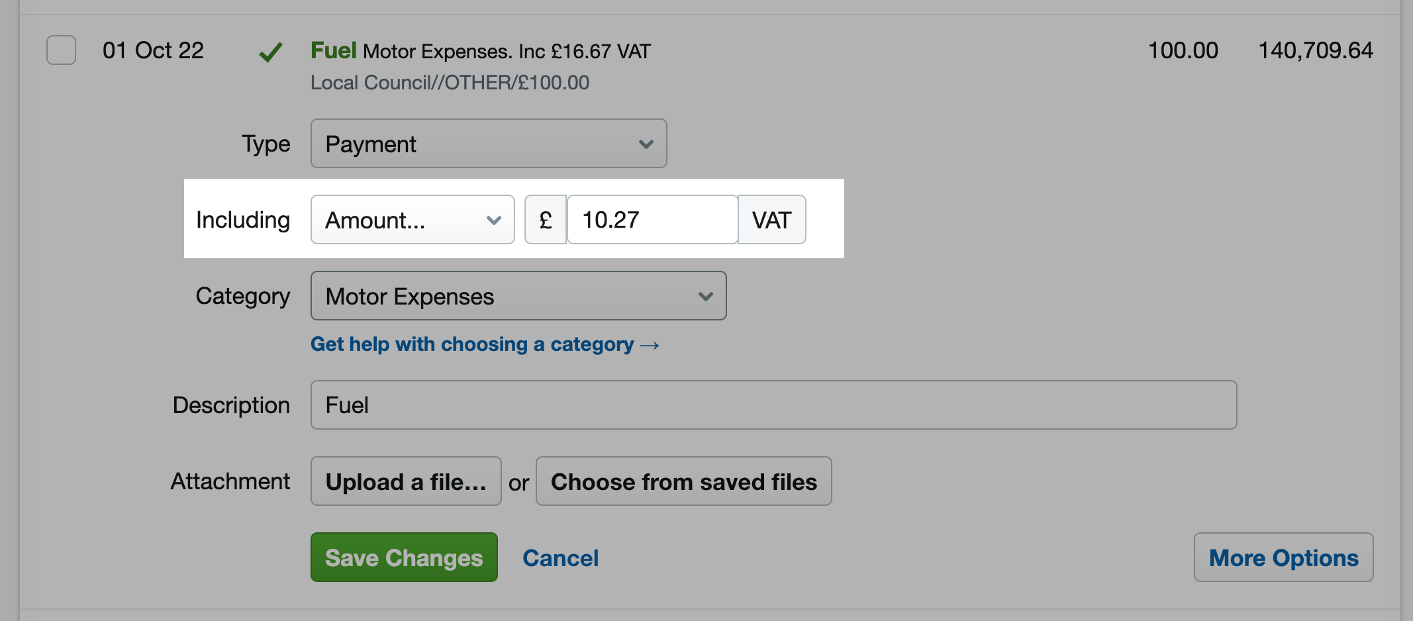Screen dimensions: 1413x621
Task: Open the Category dropdown showing Motor Expenses
Action: [x=518, y=296]
